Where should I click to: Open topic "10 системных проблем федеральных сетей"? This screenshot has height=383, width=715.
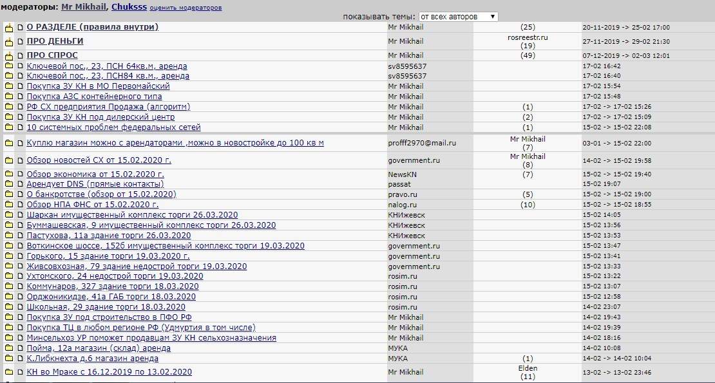tap(113, 127)
